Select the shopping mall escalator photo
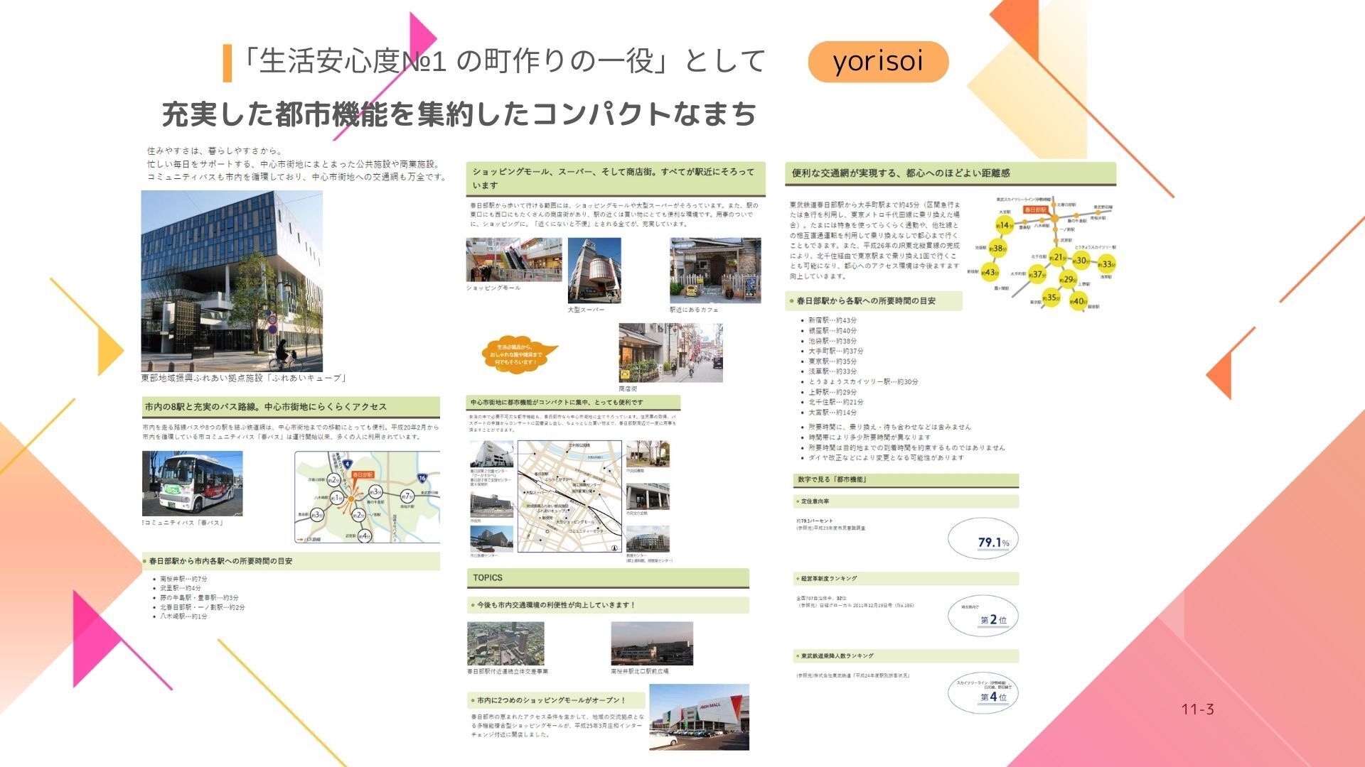Screen dimensions: 1365x767 [513, 259]
